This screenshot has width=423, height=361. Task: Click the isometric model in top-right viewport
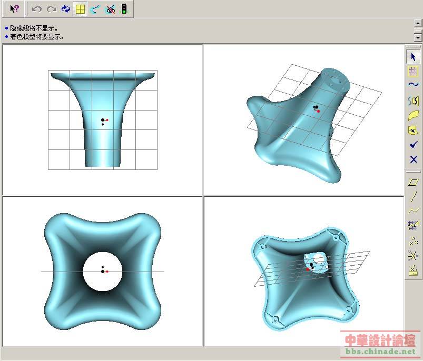point(298,126)
